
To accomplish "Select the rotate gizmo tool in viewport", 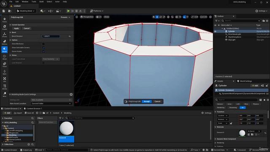I will [161, 17].
